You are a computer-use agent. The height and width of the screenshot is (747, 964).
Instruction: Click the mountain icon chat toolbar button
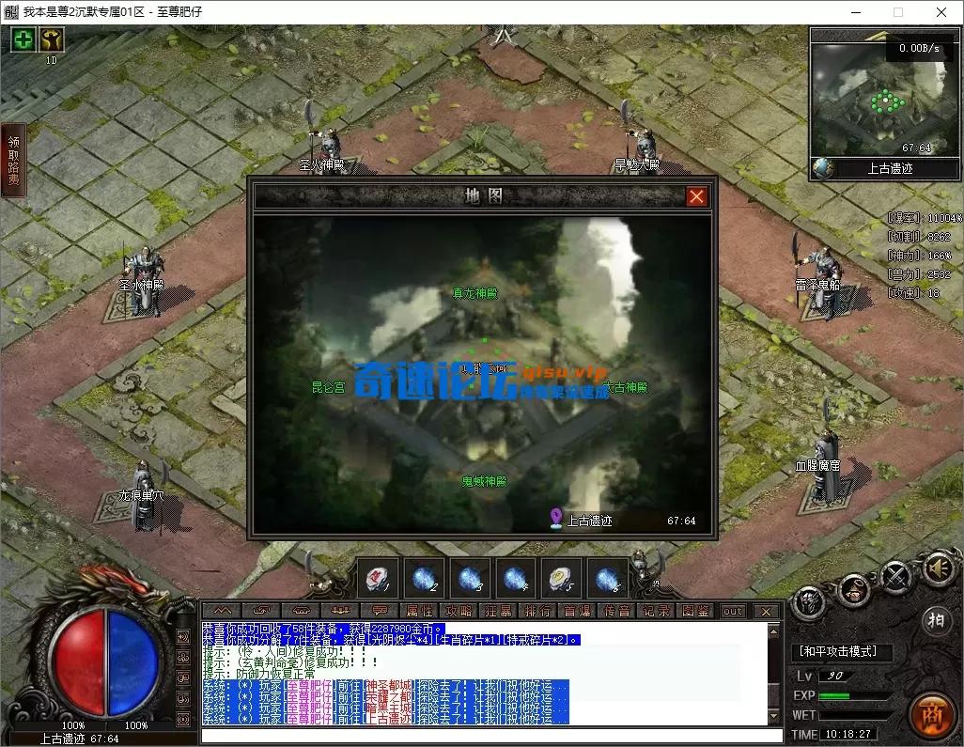(x=223, y=611)
